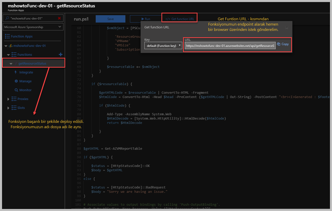The height and width of the screenshot is (211, 332).
Task: Open the Proxies item
Action: (23, 99)
